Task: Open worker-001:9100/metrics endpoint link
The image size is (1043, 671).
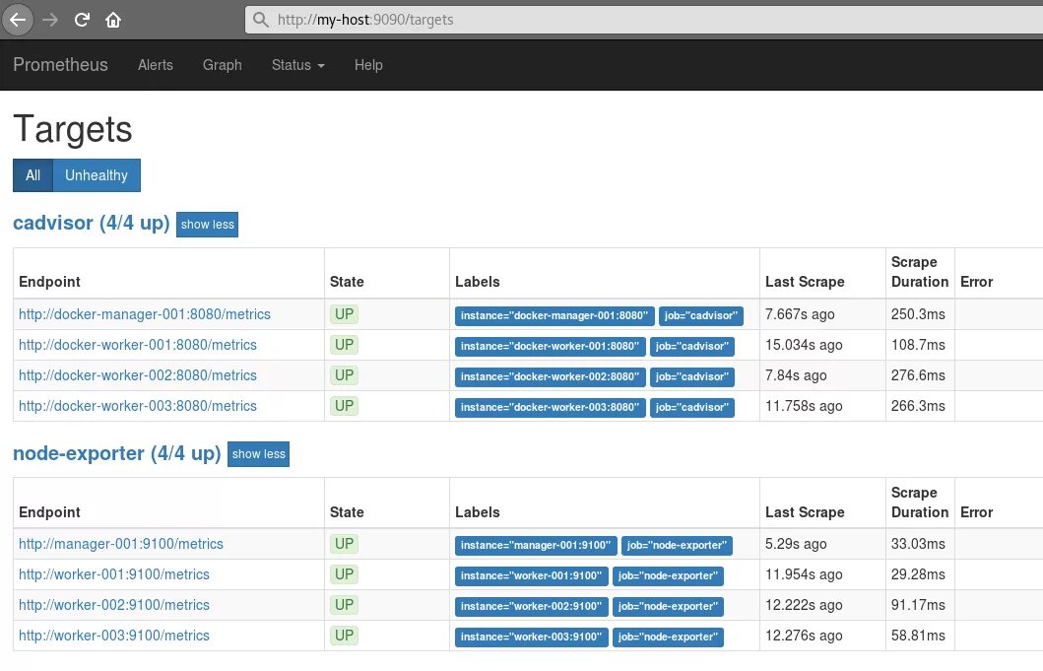Action: click(x=113, y=574)
